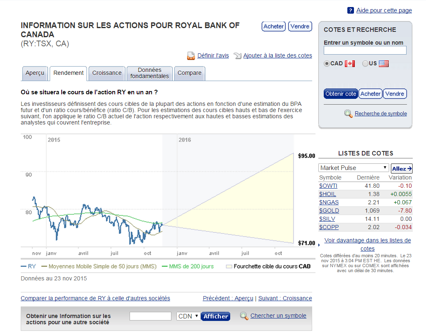
Task: Click the Vendre button next to title
Action: point(300,26)
